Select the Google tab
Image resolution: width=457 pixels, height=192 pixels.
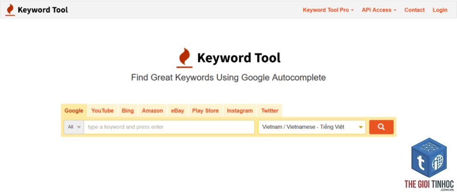tap(74, 110)
